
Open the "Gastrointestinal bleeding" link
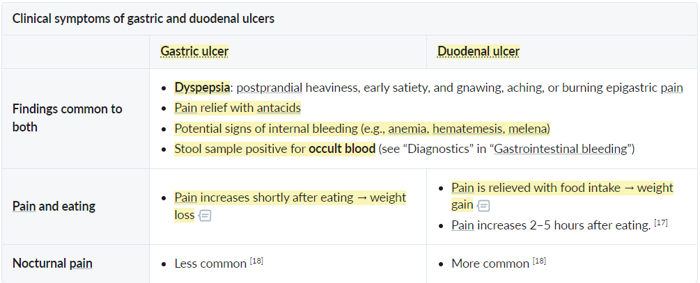(561, 149)
